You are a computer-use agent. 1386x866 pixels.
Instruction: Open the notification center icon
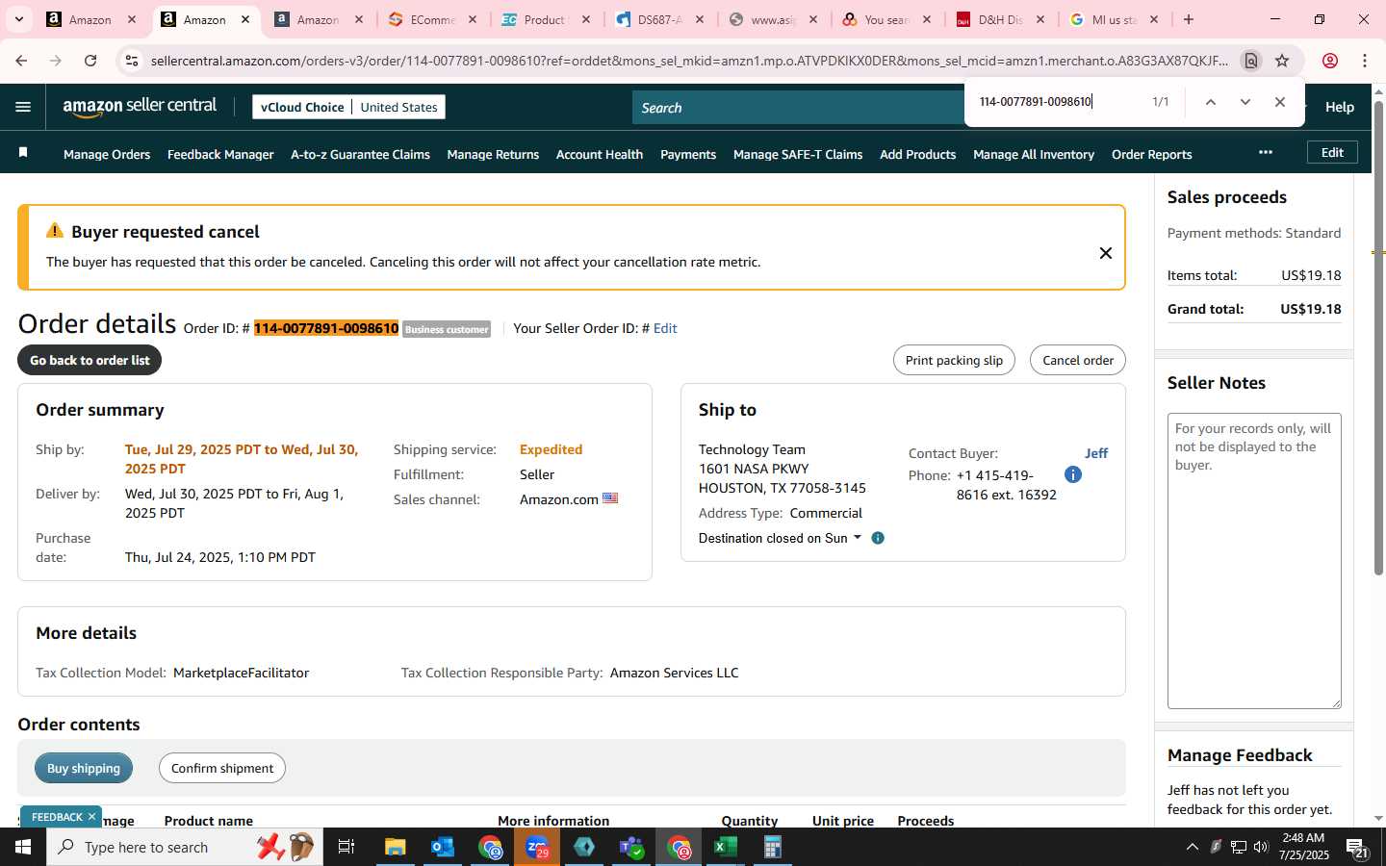click(x=1357, y=848)
